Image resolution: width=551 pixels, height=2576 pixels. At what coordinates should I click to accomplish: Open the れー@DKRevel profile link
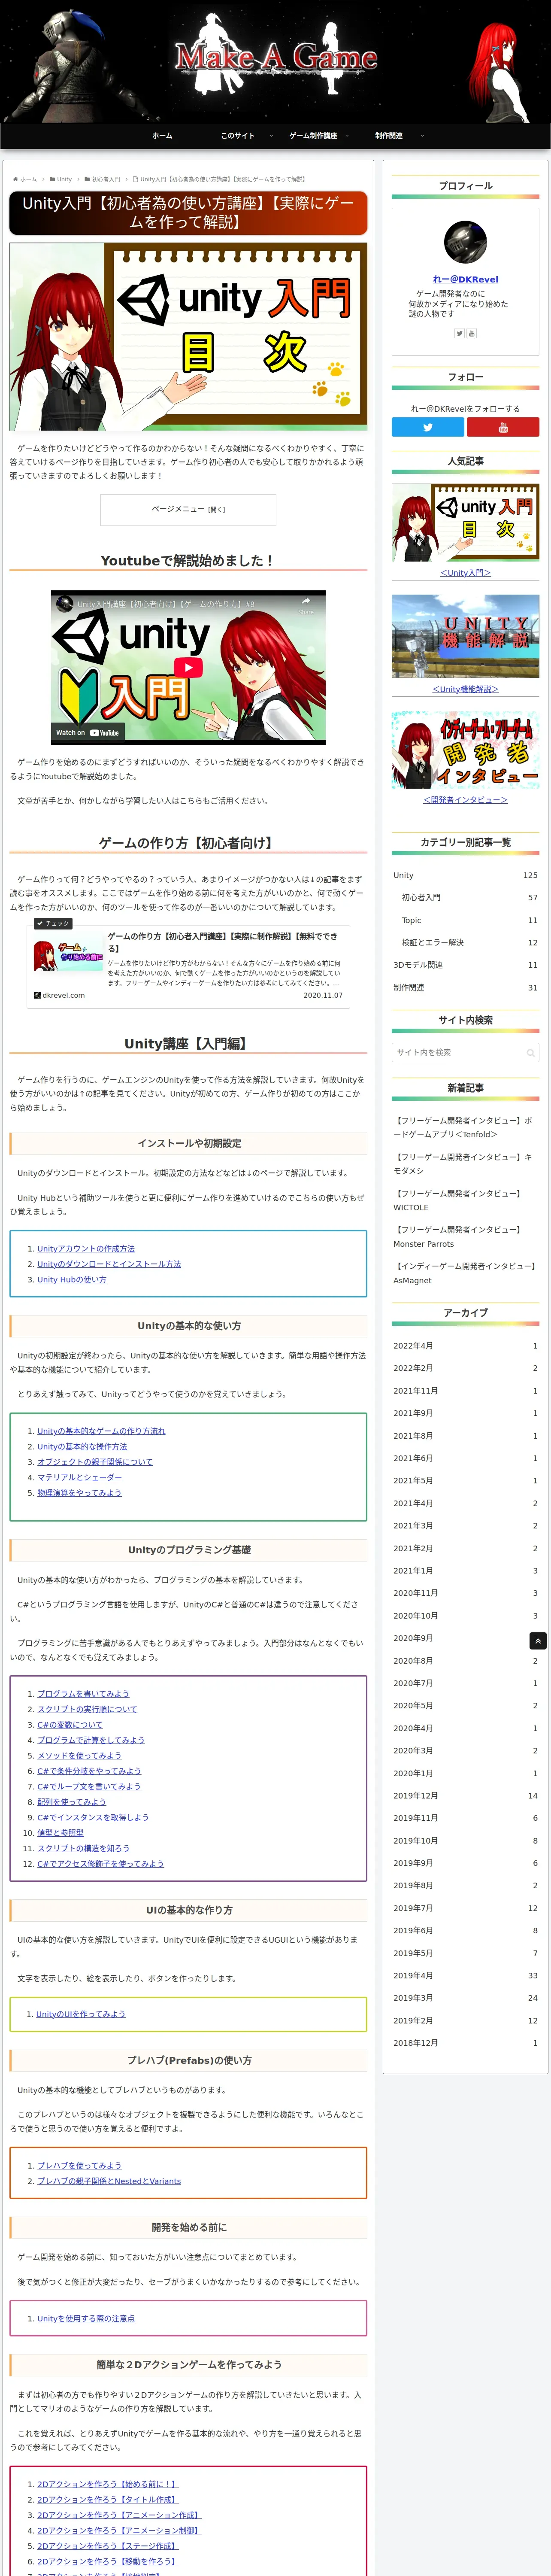click(465, 279)
